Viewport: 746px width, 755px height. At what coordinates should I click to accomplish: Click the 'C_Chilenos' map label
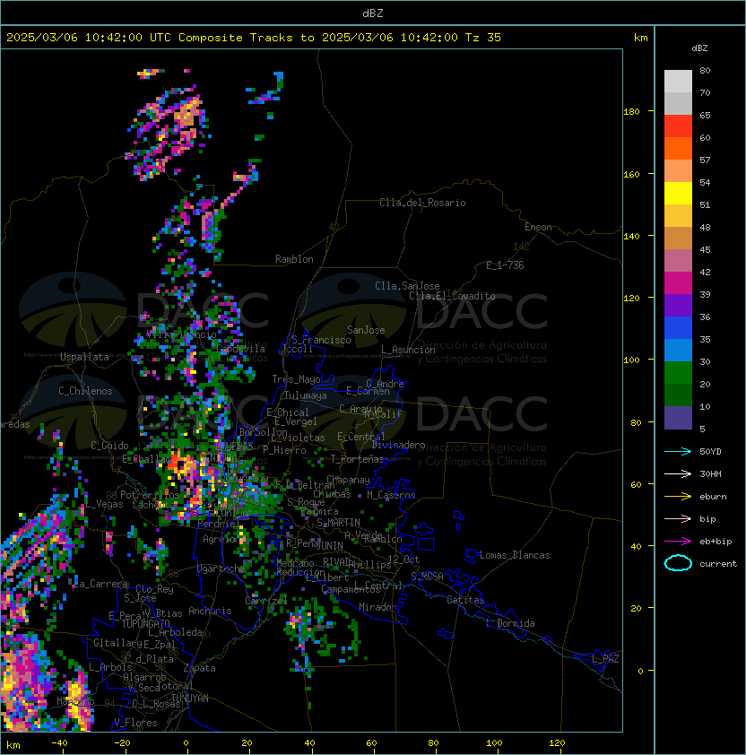(85, 391)
